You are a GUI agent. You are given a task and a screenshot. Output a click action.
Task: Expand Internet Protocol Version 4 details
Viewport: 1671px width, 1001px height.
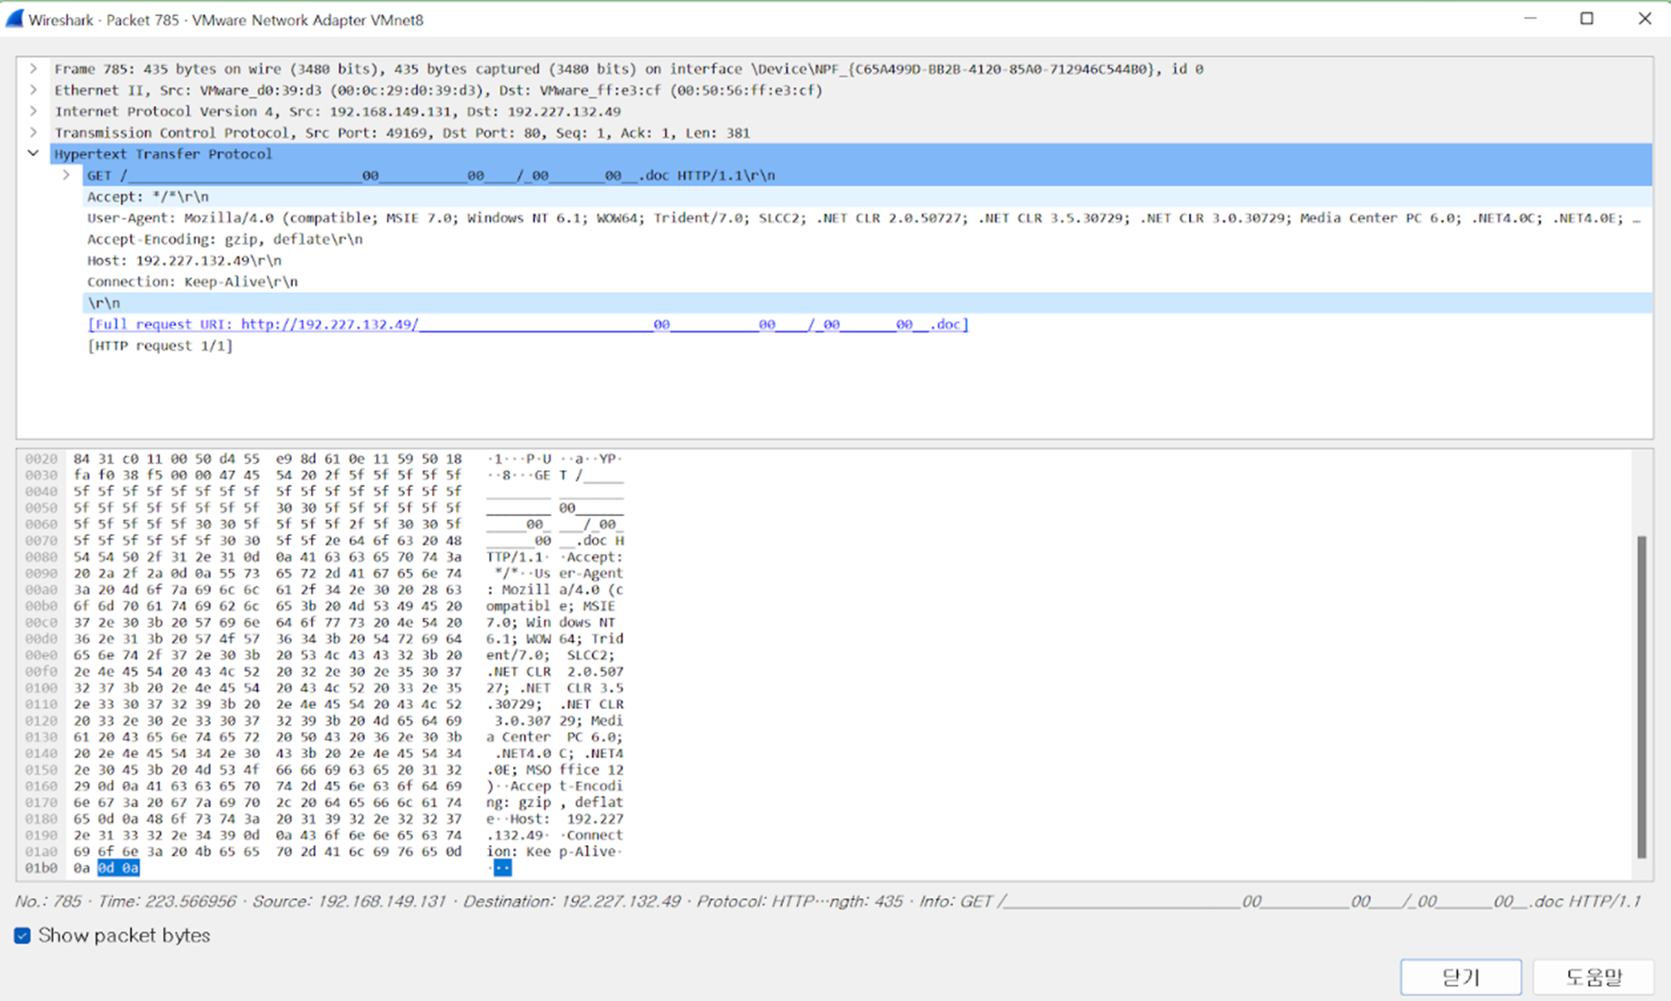[x=33, y=112]
